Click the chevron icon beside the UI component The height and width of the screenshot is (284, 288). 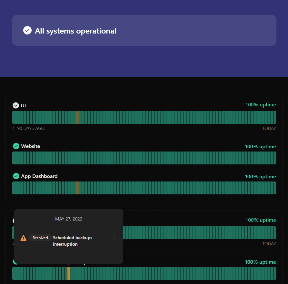(16, 105)
